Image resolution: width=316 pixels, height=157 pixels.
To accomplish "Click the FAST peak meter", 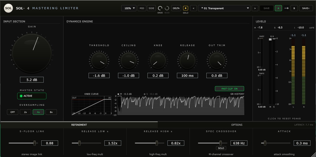I will [x=262, y=53].
